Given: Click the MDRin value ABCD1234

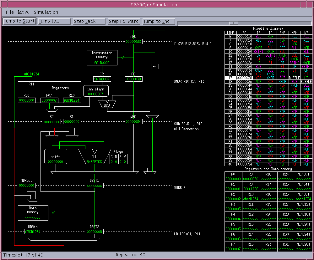Looking at the screenshot, I should tap(33, 232).
